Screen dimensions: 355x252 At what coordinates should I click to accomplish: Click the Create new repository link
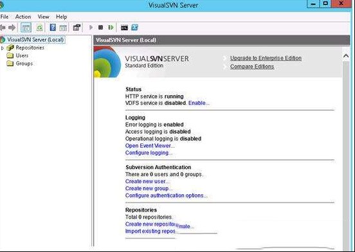150,224
